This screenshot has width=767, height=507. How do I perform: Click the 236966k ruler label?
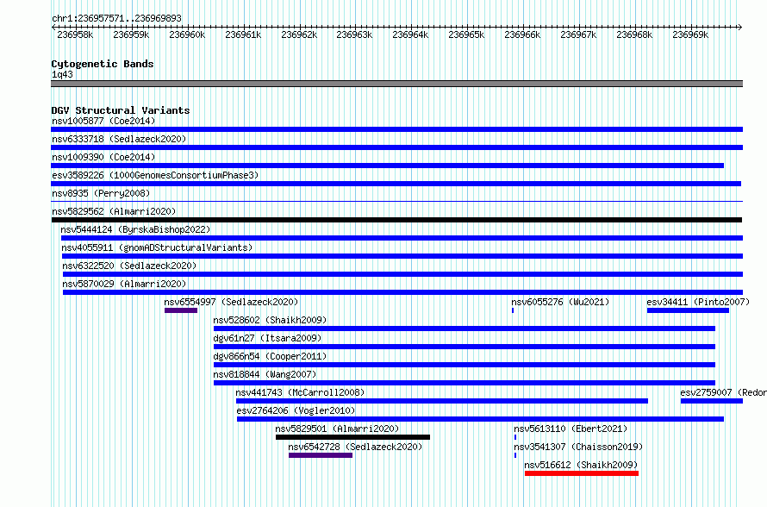click(522, 34)
